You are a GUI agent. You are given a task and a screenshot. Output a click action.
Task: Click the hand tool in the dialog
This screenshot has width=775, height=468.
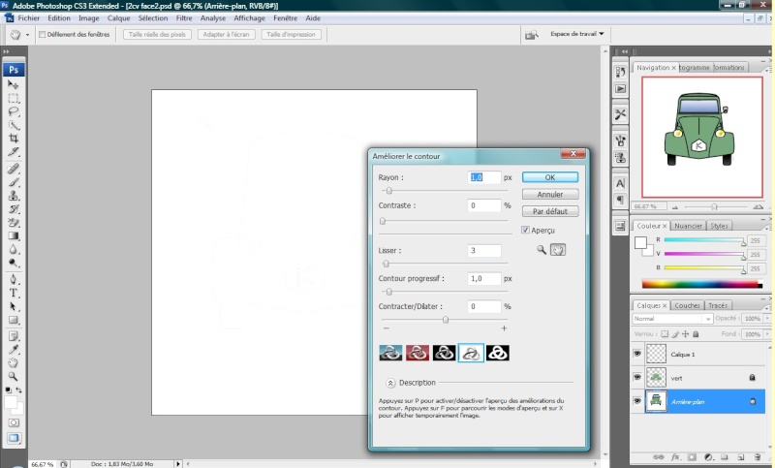[558, 250]
